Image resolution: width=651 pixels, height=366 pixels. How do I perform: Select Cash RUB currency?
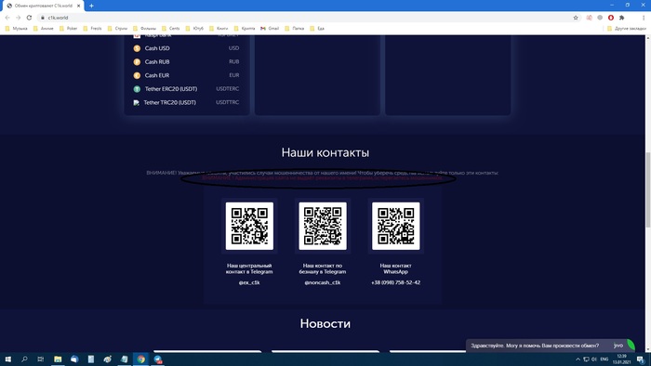186,61
